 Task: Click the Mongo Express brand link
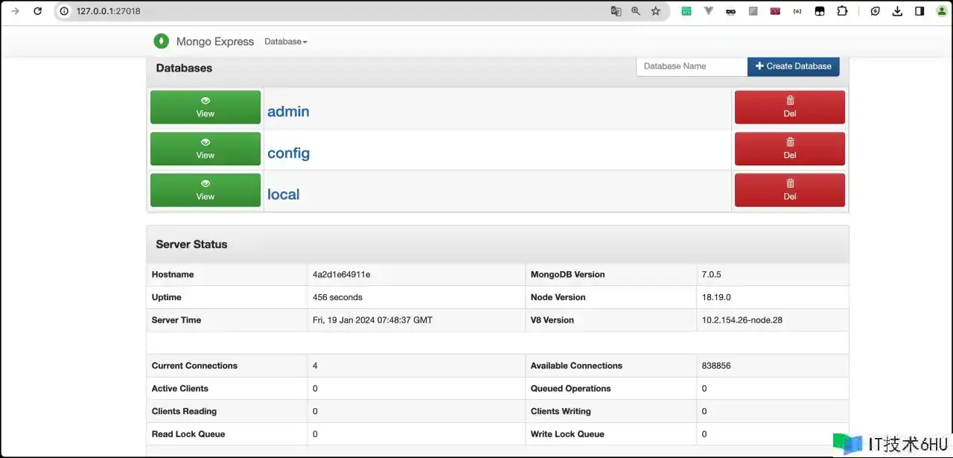(x=215, y=42)
